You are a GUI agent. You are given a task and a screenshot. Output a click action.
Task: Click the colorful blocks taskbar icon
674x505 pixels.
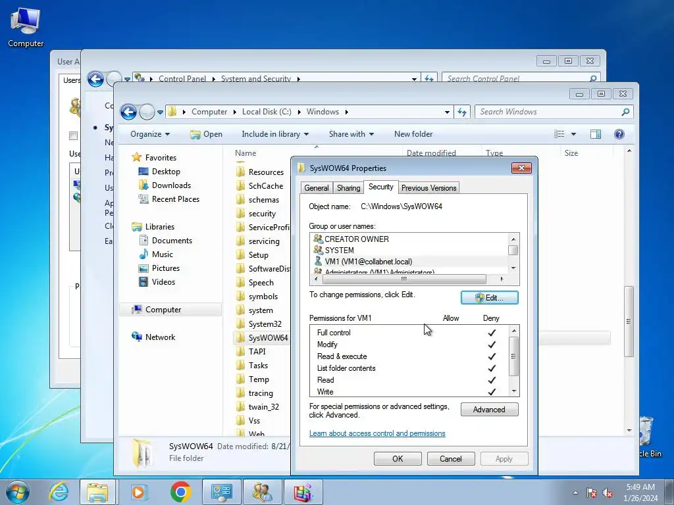(303, 492)
